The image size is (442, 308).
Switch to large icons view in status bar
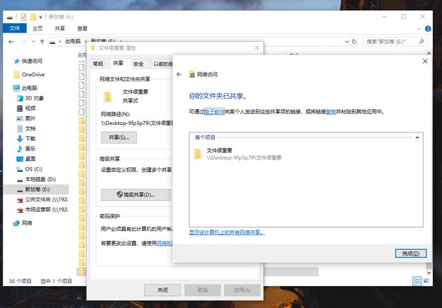pyautogui.click(x=426, y=281)
